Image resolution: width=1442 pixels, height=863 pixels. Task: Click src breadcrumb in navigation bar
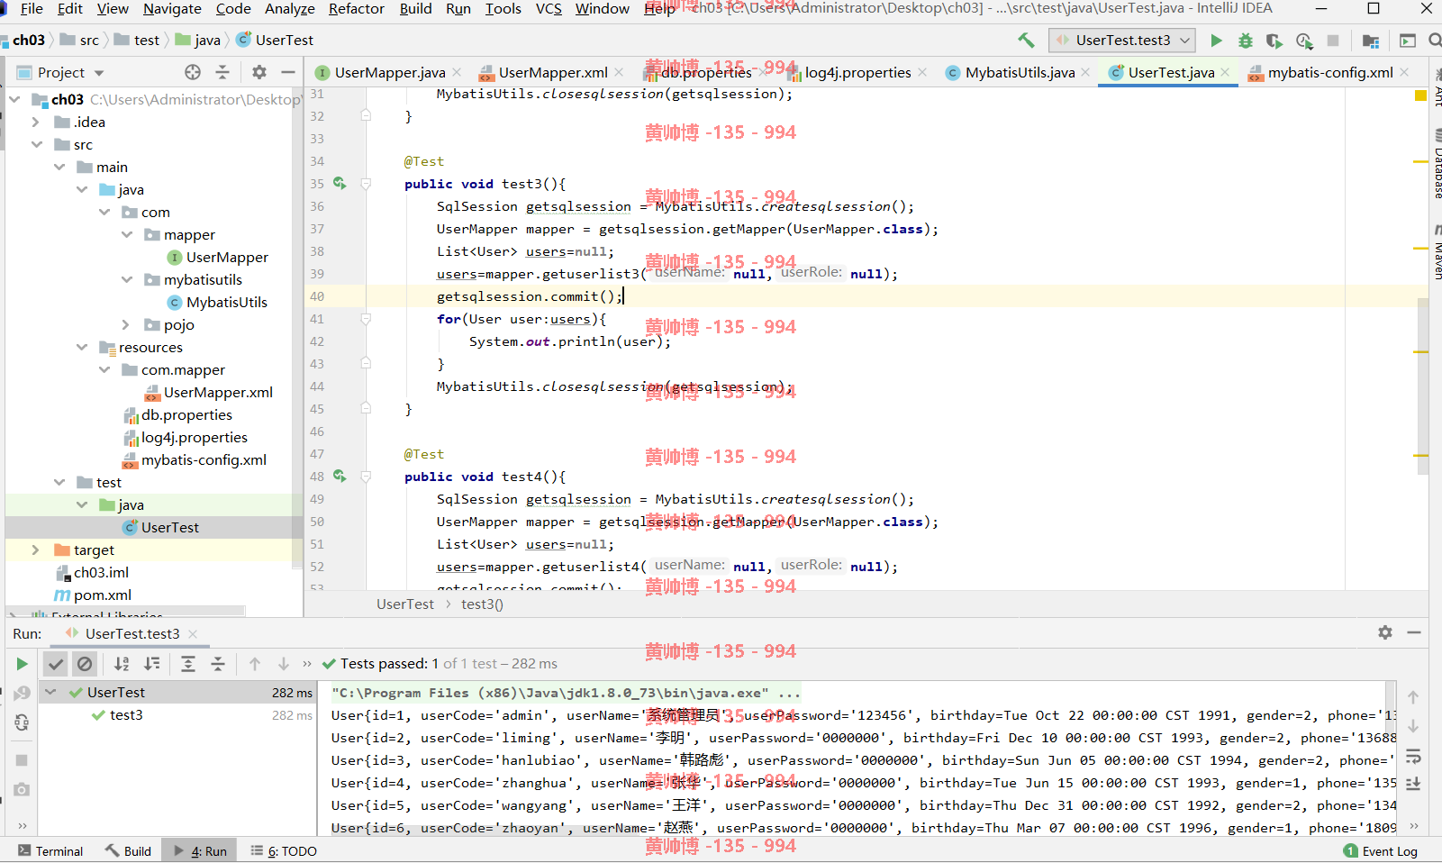point(89,41)
